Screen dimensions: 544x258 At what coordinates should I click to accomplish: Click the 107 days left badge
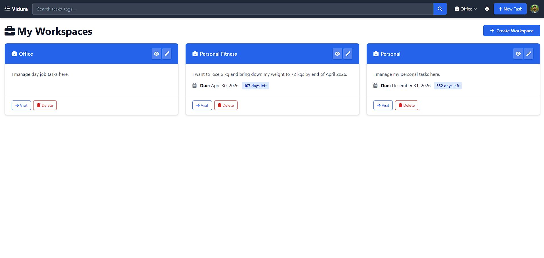[x=255, y=86]
